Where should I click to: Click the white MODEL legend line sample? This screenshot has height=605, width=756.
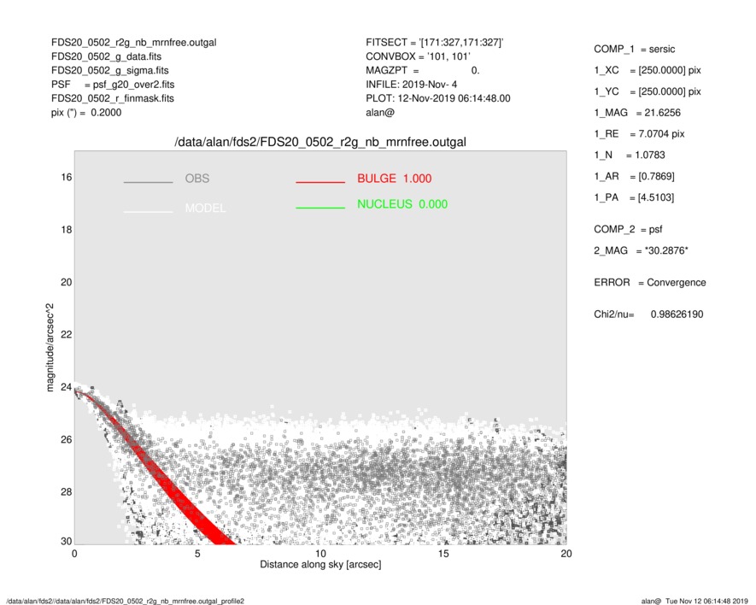click(148, 212)
